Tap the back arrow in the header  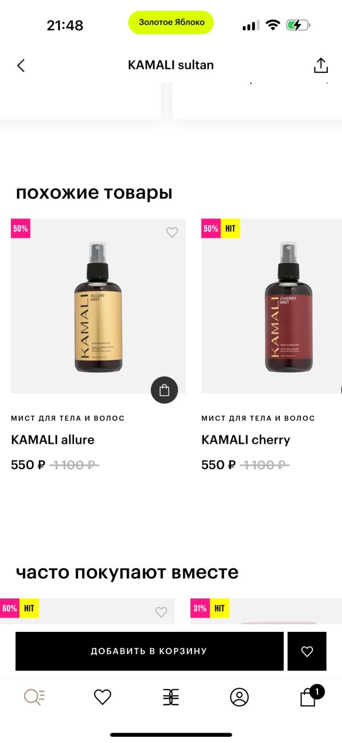pyautogui.click(x=21, y=65)
